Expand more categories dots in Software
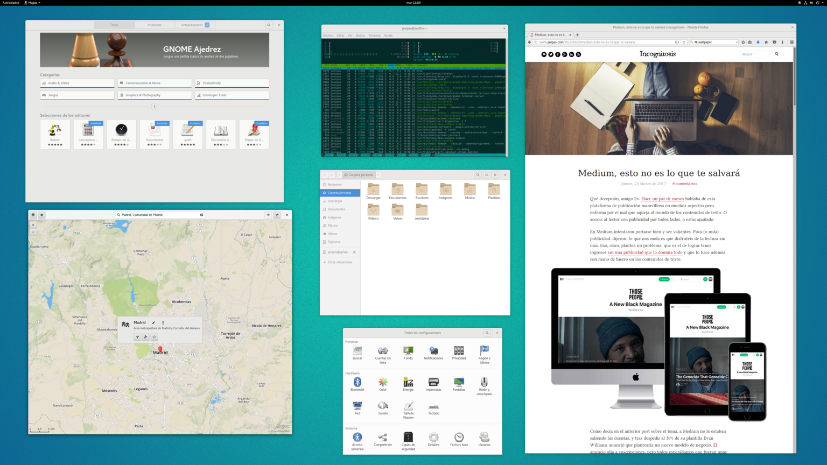The image size is (827, 465). click(155, 107)
